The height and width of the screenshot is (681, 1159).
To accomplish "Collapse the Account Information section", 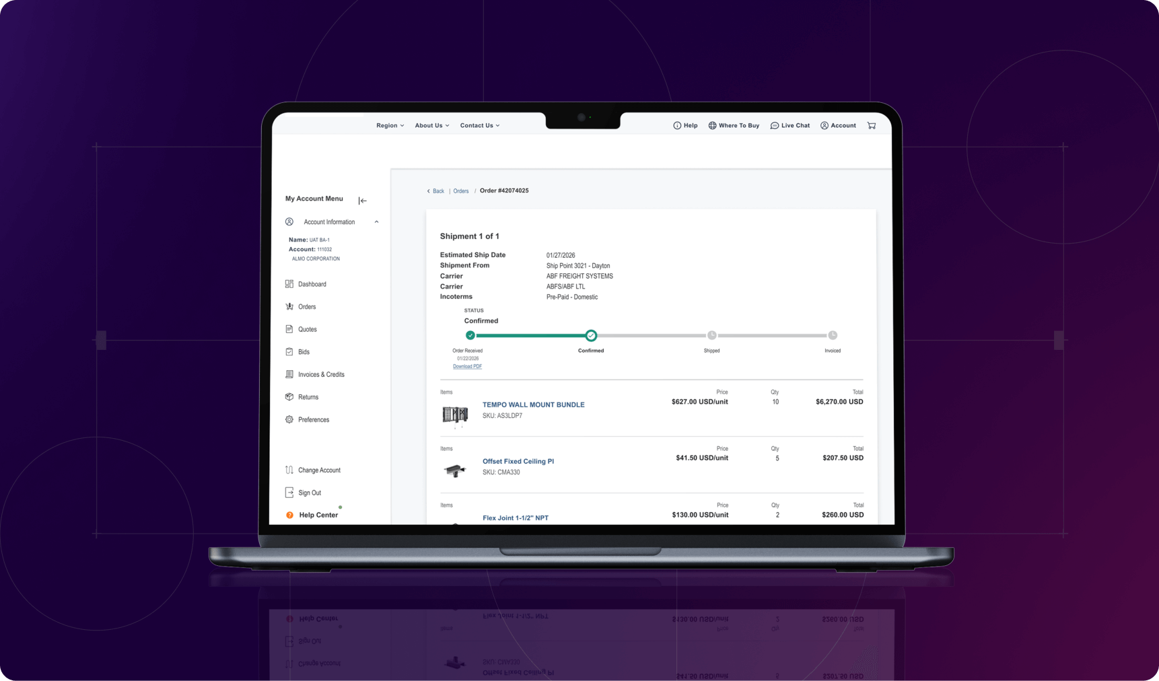I will [x=376, y=222].
